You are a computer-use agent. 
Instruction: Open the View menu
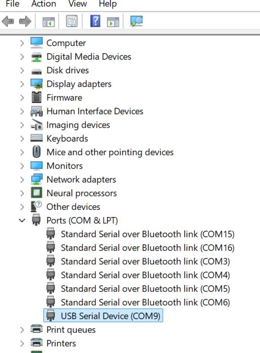(x=78, y=4)
